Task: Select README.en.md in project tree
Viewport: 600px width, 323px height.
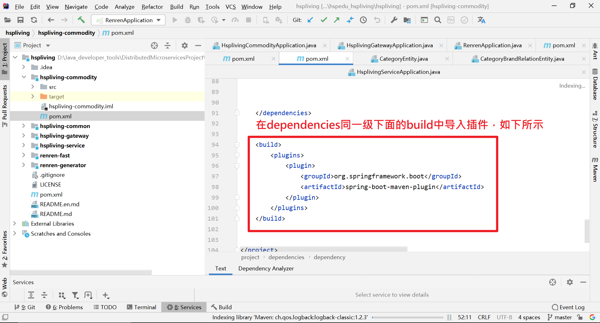Action: [59, 204]
